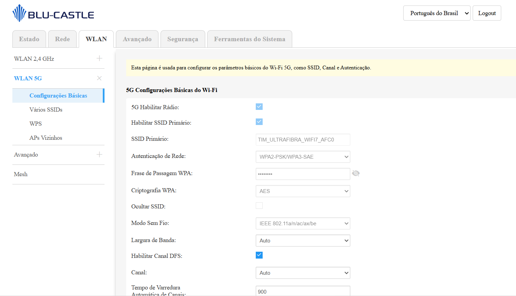
Task: Open APs Vizinhos in the sidebar
Action: coord(46,138)
